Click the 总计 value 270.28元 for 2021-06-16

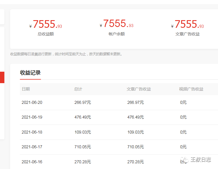point(83,162)
